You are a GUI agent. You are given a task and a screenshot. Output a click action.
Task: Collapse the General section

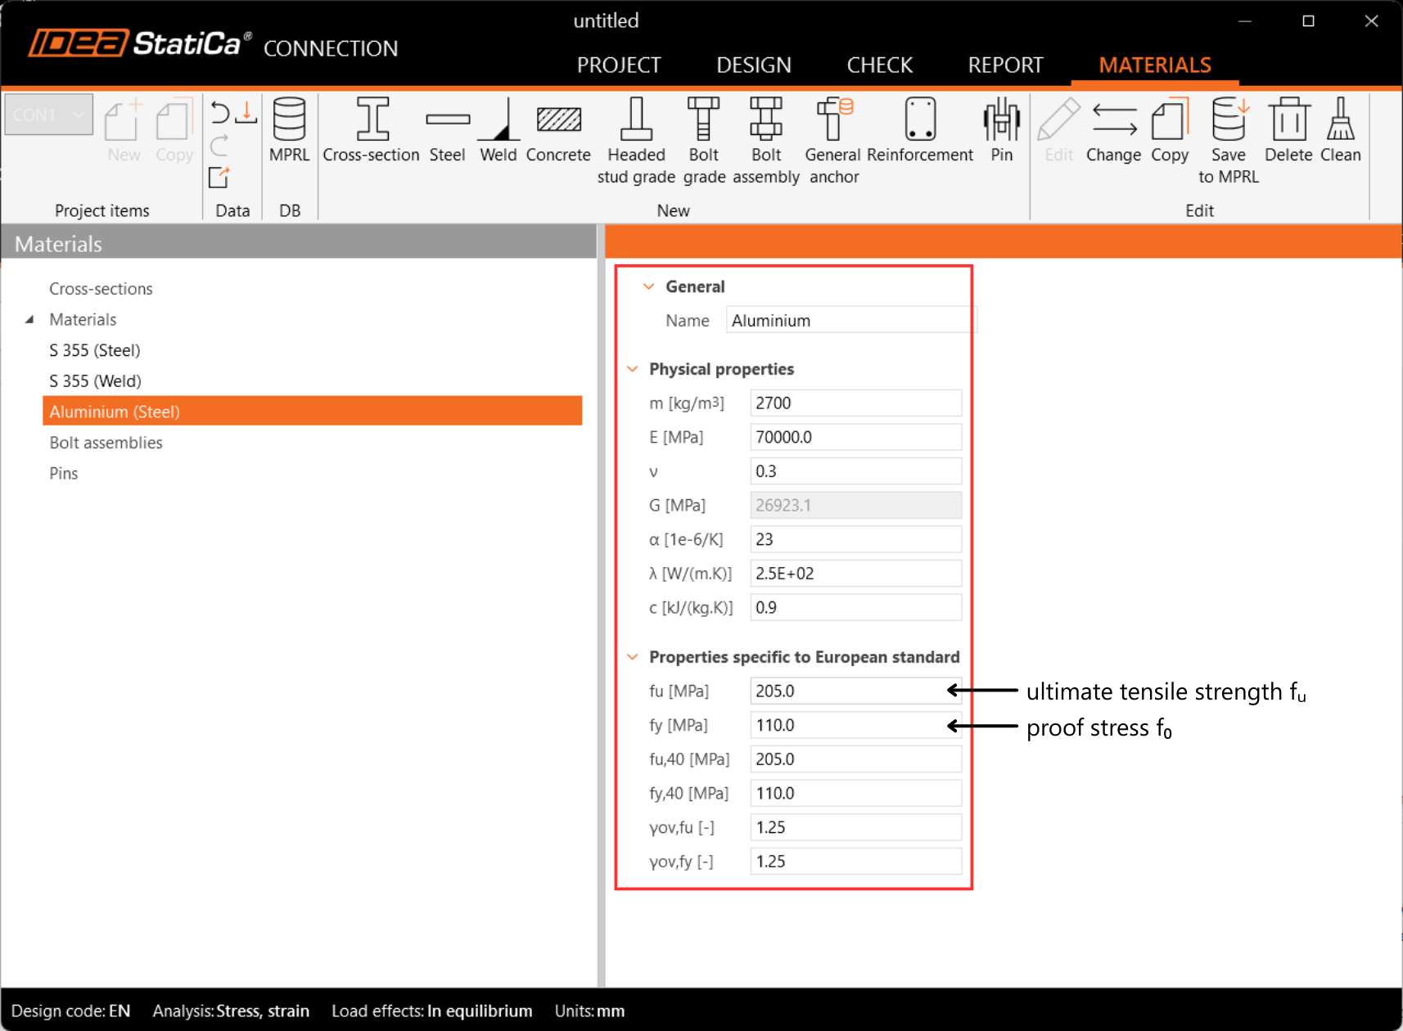(649, 286)
